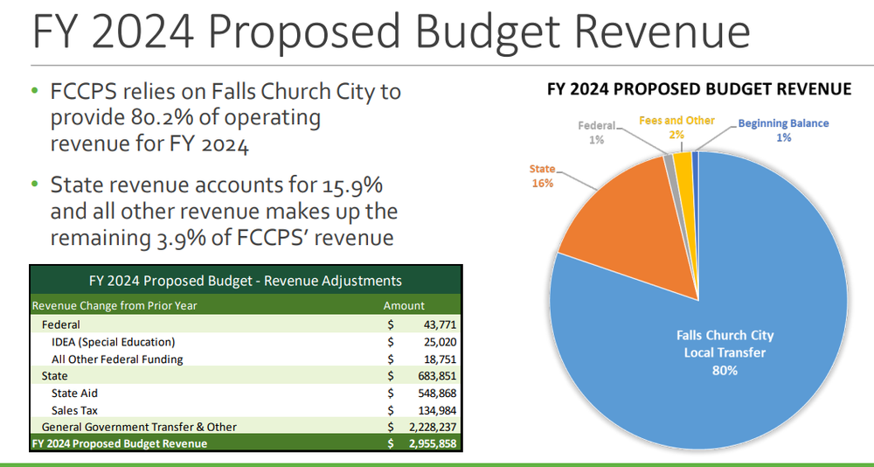Click the chart title 'FY 2024 PROPOSED BUDGET REVENUE'
The width and height of the screenshot is (874, 467).
point(699,88)
